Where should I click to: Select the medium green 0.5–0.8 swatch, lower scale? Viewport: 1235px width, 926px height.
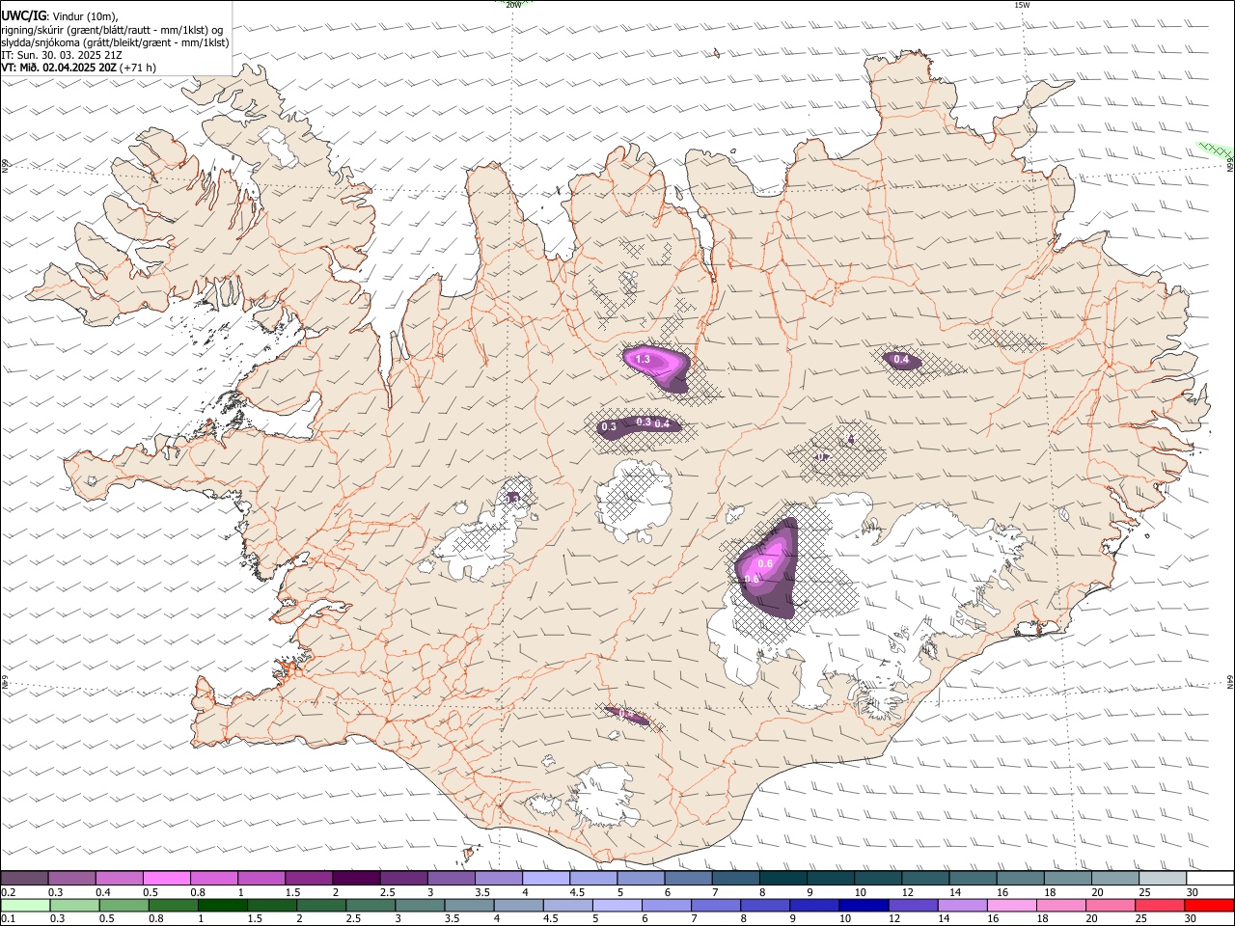point(123,905)
